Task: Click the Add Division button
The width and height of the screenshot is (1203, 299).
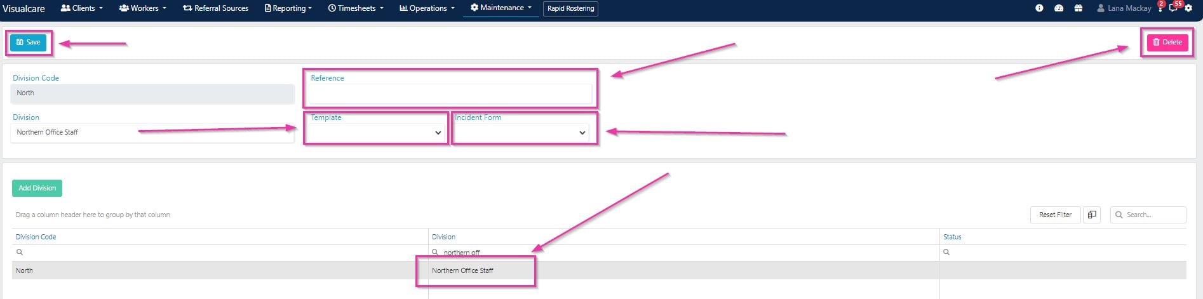Action: pos(37,188)
